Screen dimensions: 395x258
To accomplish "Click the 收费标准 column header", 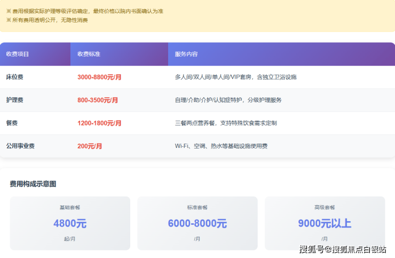I will pyautogui.click(x=89, y=54).
